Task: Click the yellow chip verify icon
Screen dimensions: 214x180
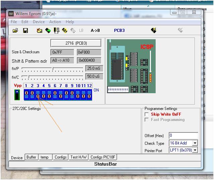Action: 65,31
